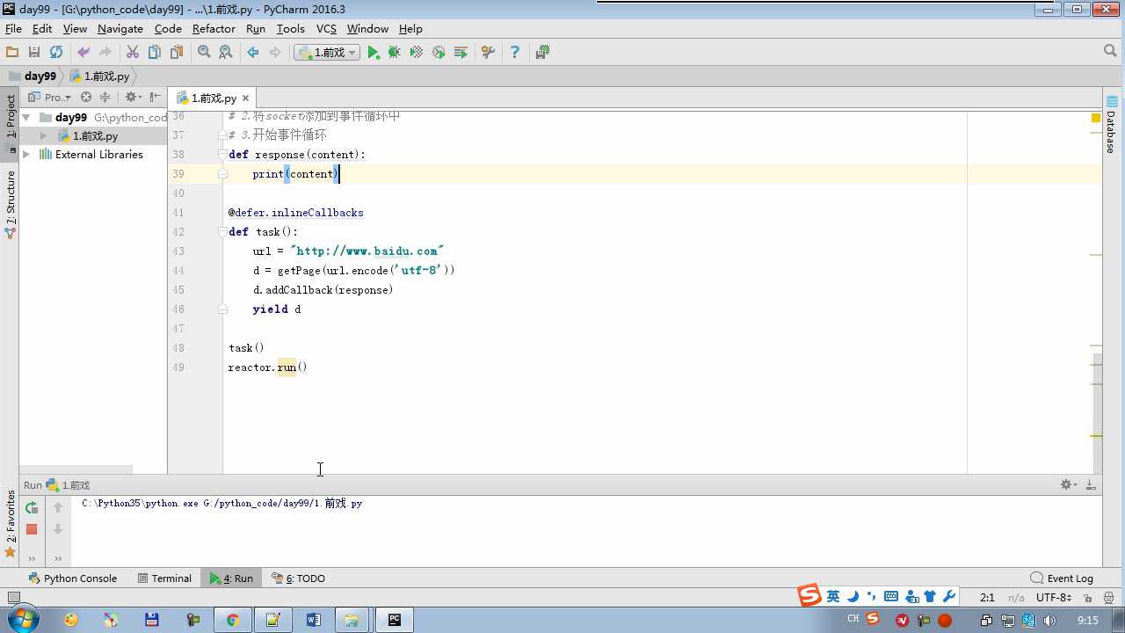Open Find with the magnifier icon
The height and width of the screenshot is (633, 1125).
click(204, 53)
